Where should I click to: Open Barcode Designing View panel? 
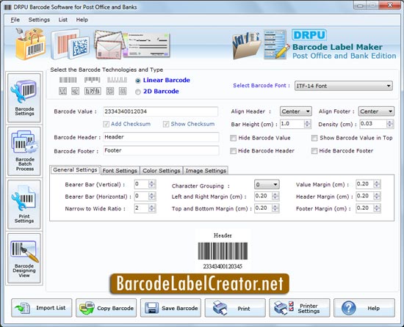coord(24,258)
